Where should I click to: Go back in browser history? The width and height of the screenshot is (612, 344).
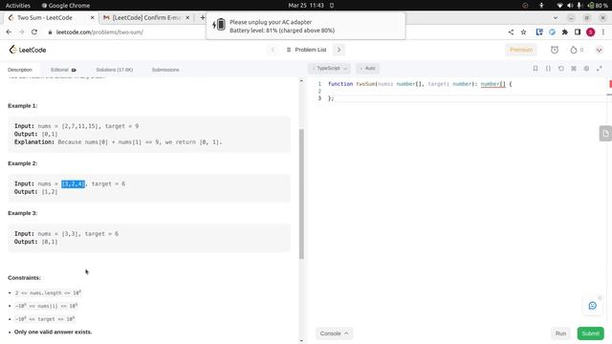[x=9, y=32]
